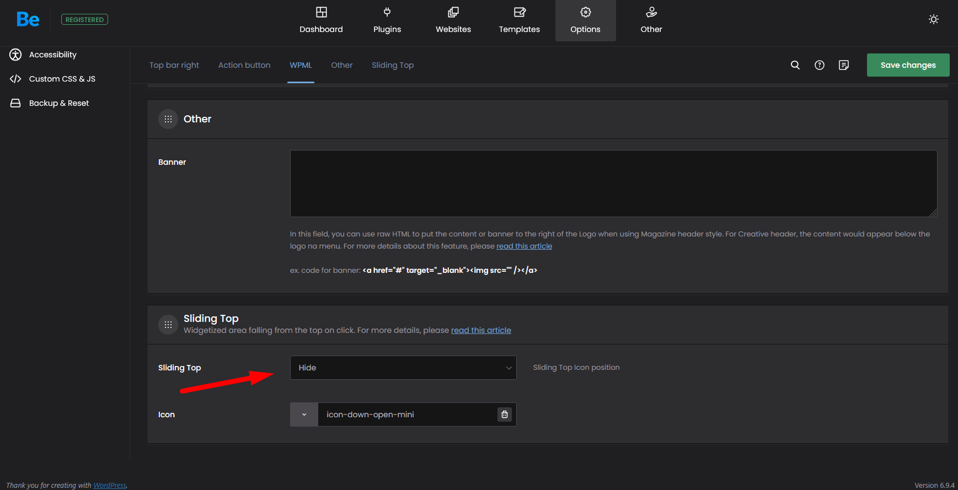Open Accessibility settings in sidebar
Viewport: 958px width, 490px height.
pyautogui.click(x=52, y=55)
